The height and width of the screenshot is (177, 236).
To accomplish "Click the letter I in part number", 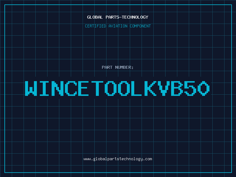I will click(x=45, y=88).
